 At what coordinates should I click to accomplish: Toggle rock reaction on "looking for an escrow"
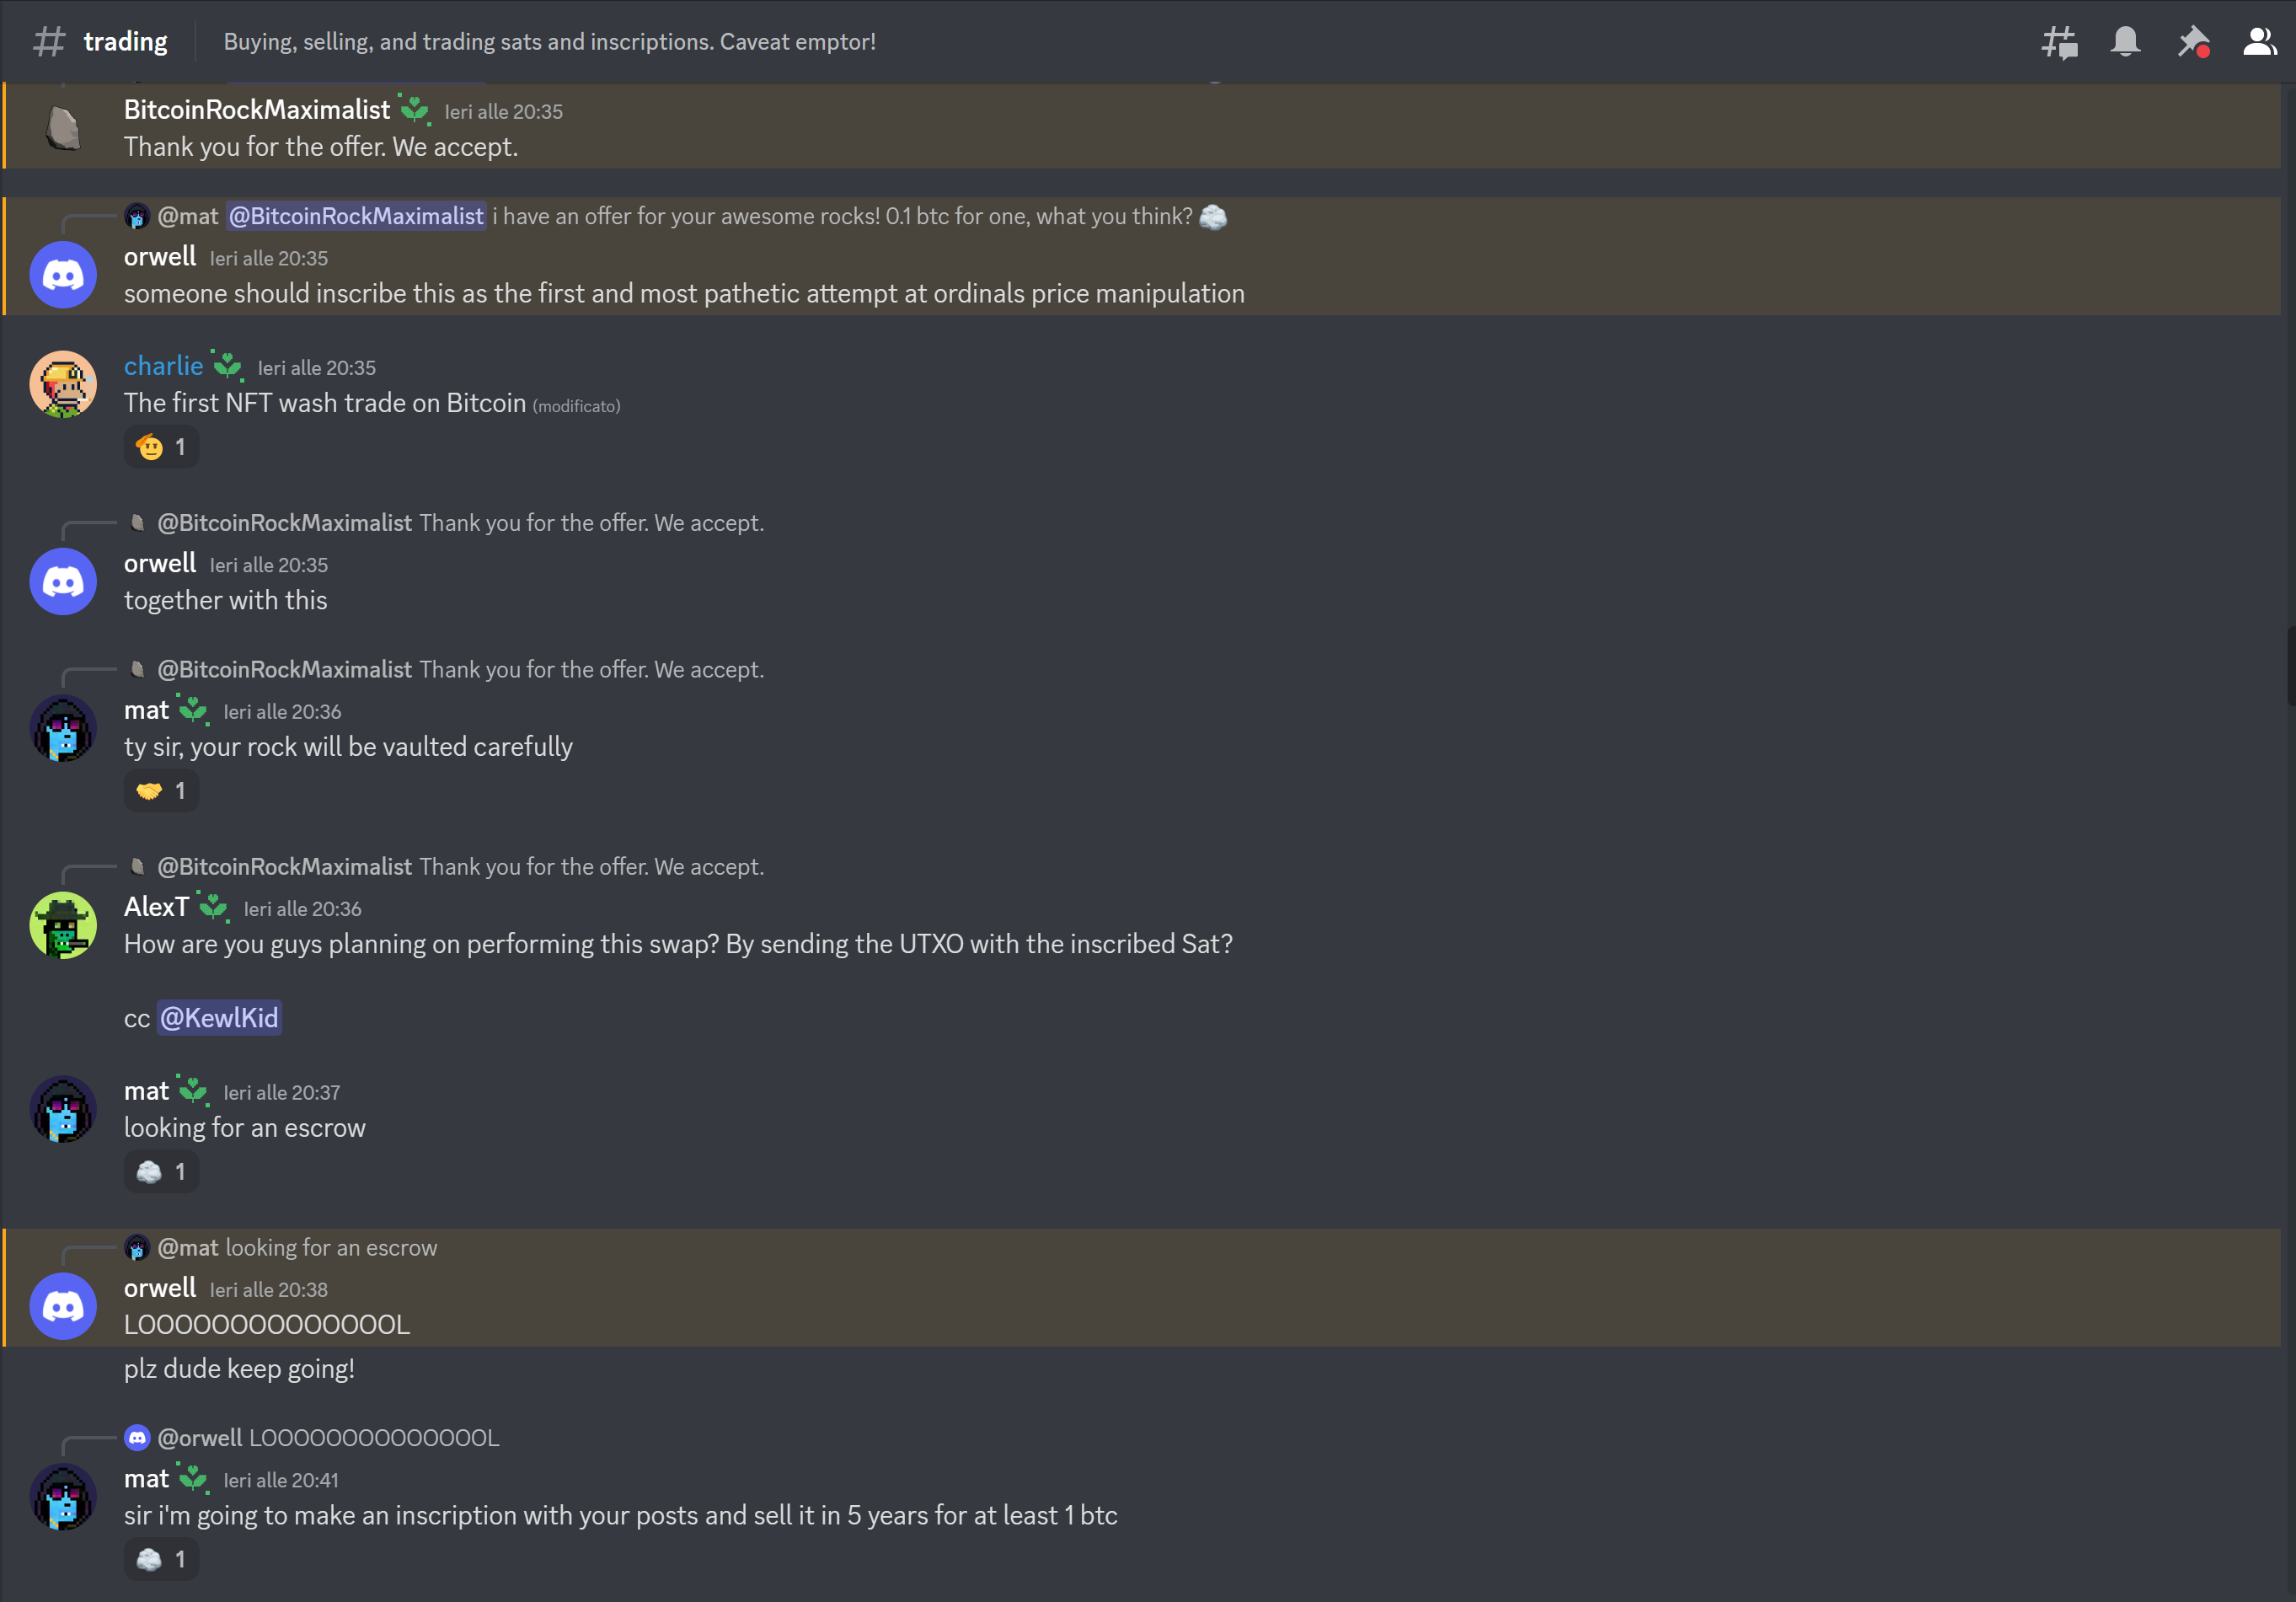coord(161,1172)
